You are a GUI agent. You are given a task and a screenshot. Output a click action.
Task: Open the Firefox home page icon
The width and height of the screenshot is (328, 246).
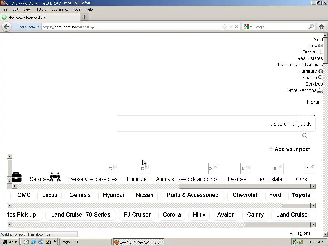click(x=322, y=27)
